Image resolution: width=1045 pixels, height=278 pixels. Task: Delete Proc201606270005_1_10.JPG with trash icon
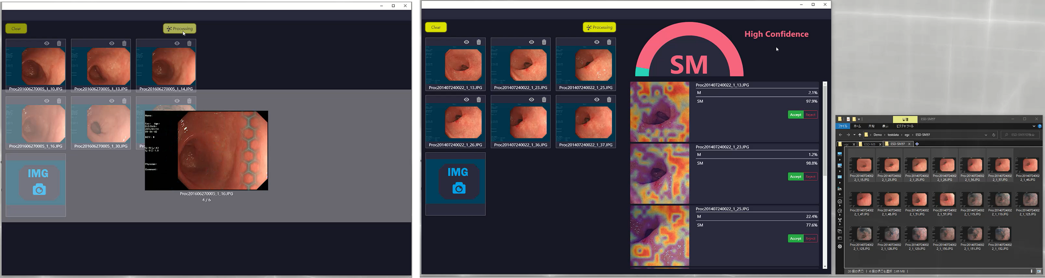[59, 43]
